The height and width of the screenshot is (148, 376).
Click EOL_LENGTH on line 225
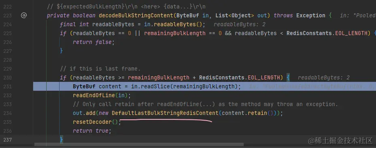(x=351, y=33)
